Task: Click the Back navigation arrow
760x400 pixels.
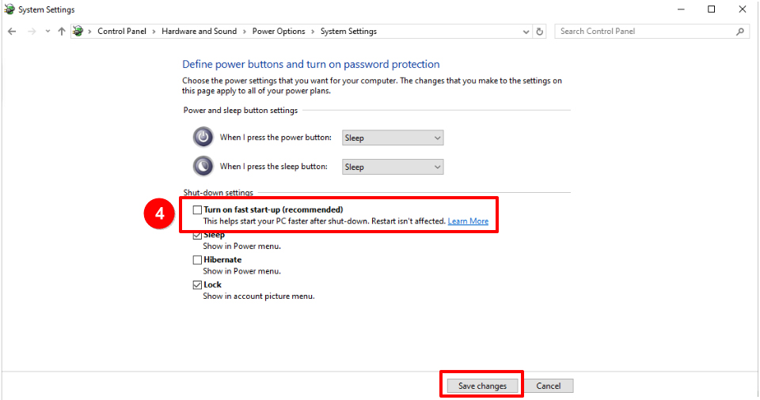Action: click(12, 32)
